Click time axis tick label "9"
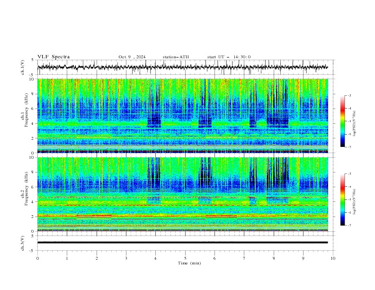This screenshot has width=375, height=290. [303, 258]
